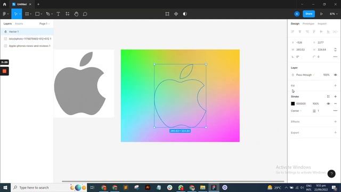
Task: Select the Vector 1 layer
Action: (x=27, y=31)
